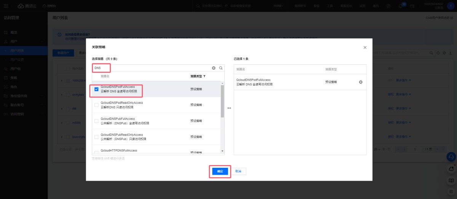
Task: Uncheck the QcloudDNSPodFullAccess policy checkbox
Action: 96,89
